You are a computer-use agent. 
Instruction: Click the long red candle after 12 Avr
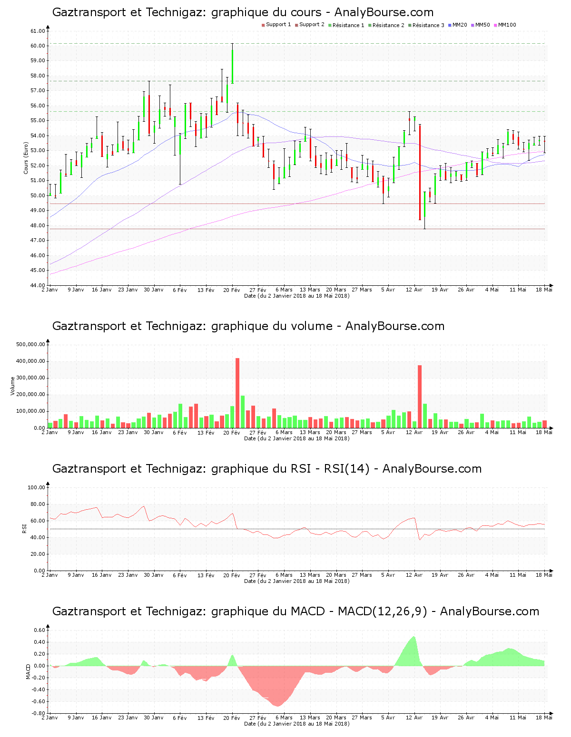point(420,172)
